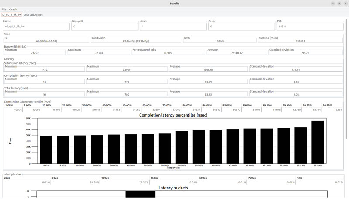Maximize the Results window
This screenshot has width=349, height=199.
[x=339, y=3]
